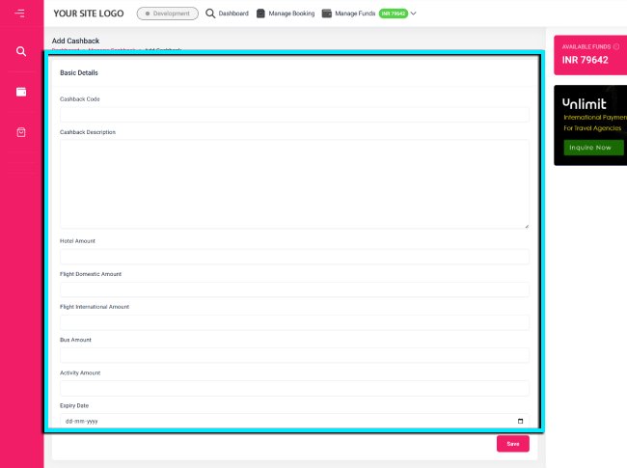Select the Hotel Amount input field
This screenshot has height=468, width=627.
click(294, 257)
